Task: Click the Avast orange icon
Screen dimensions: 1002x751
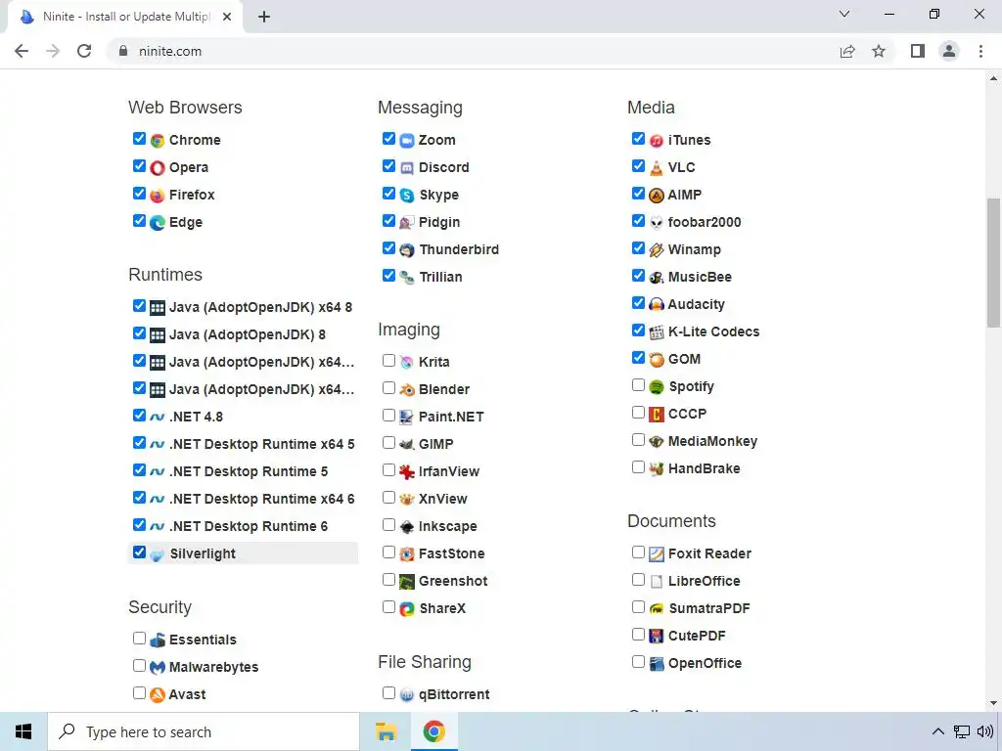Action: 158,695
